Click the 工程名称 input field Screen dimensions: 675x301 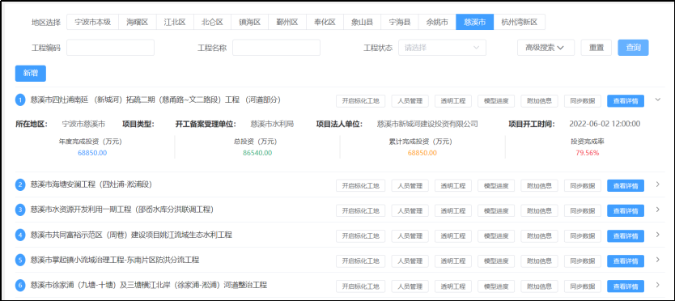[276, 48]
